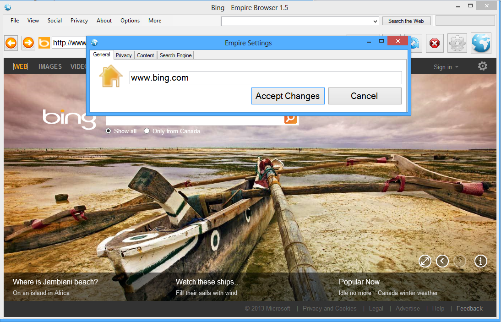The width and height of the screenshot is (501, 322).
Task: Expand the Sign in dropdown
Action: tap(445, 66)
